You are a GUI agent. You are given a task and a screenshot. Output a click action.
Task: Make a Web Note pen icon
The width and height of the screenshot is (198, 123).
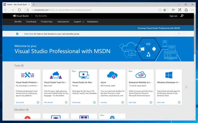coord(180,10)
